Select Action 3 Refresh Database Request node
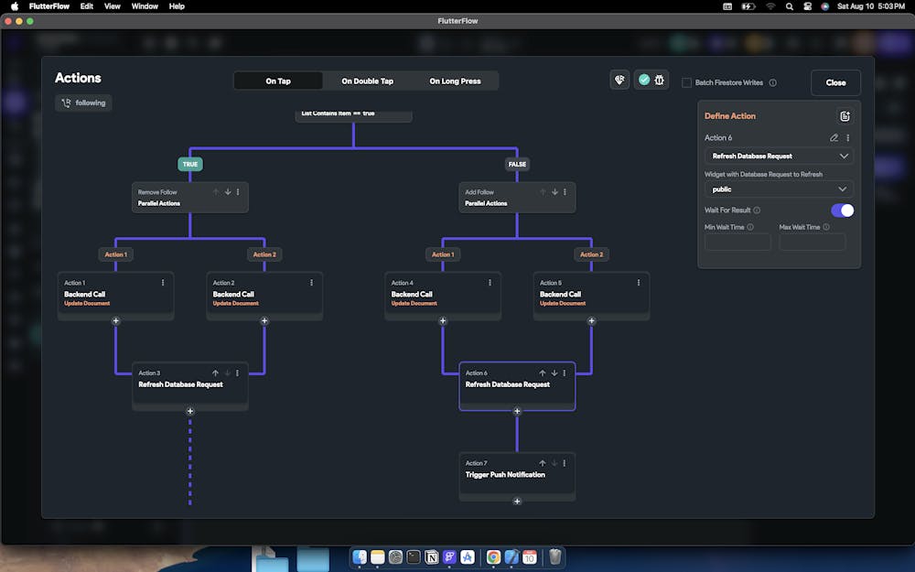The height and width of the screenshot is (572, 915). coord(190,386)
